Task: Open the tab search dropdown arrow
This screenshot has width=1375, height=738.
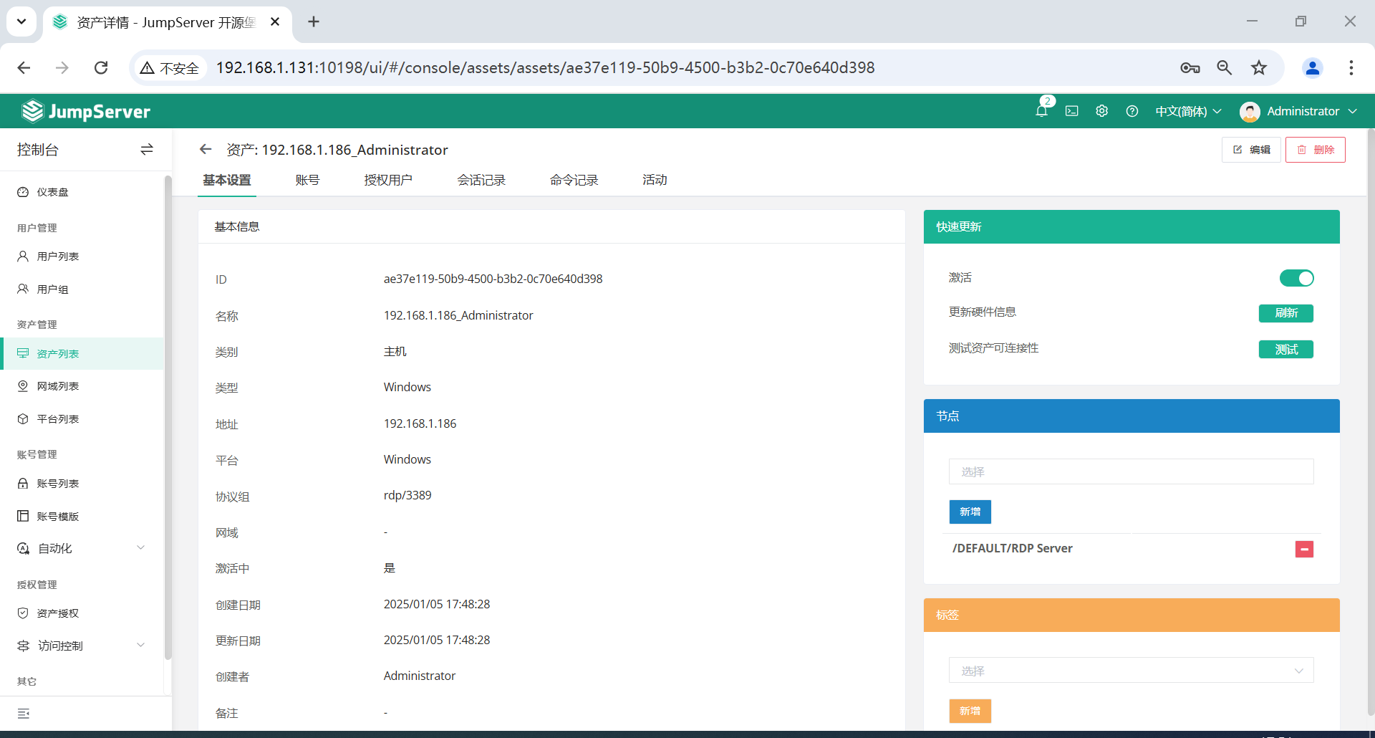Action: (21, 21)
